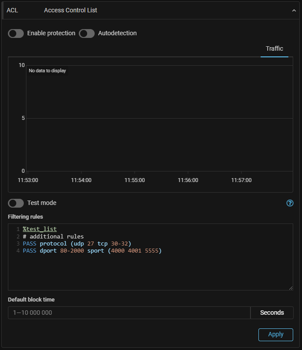Open the Seconds unit selector
Viewport: 302px width, 350px height.
tap(272, 313)
